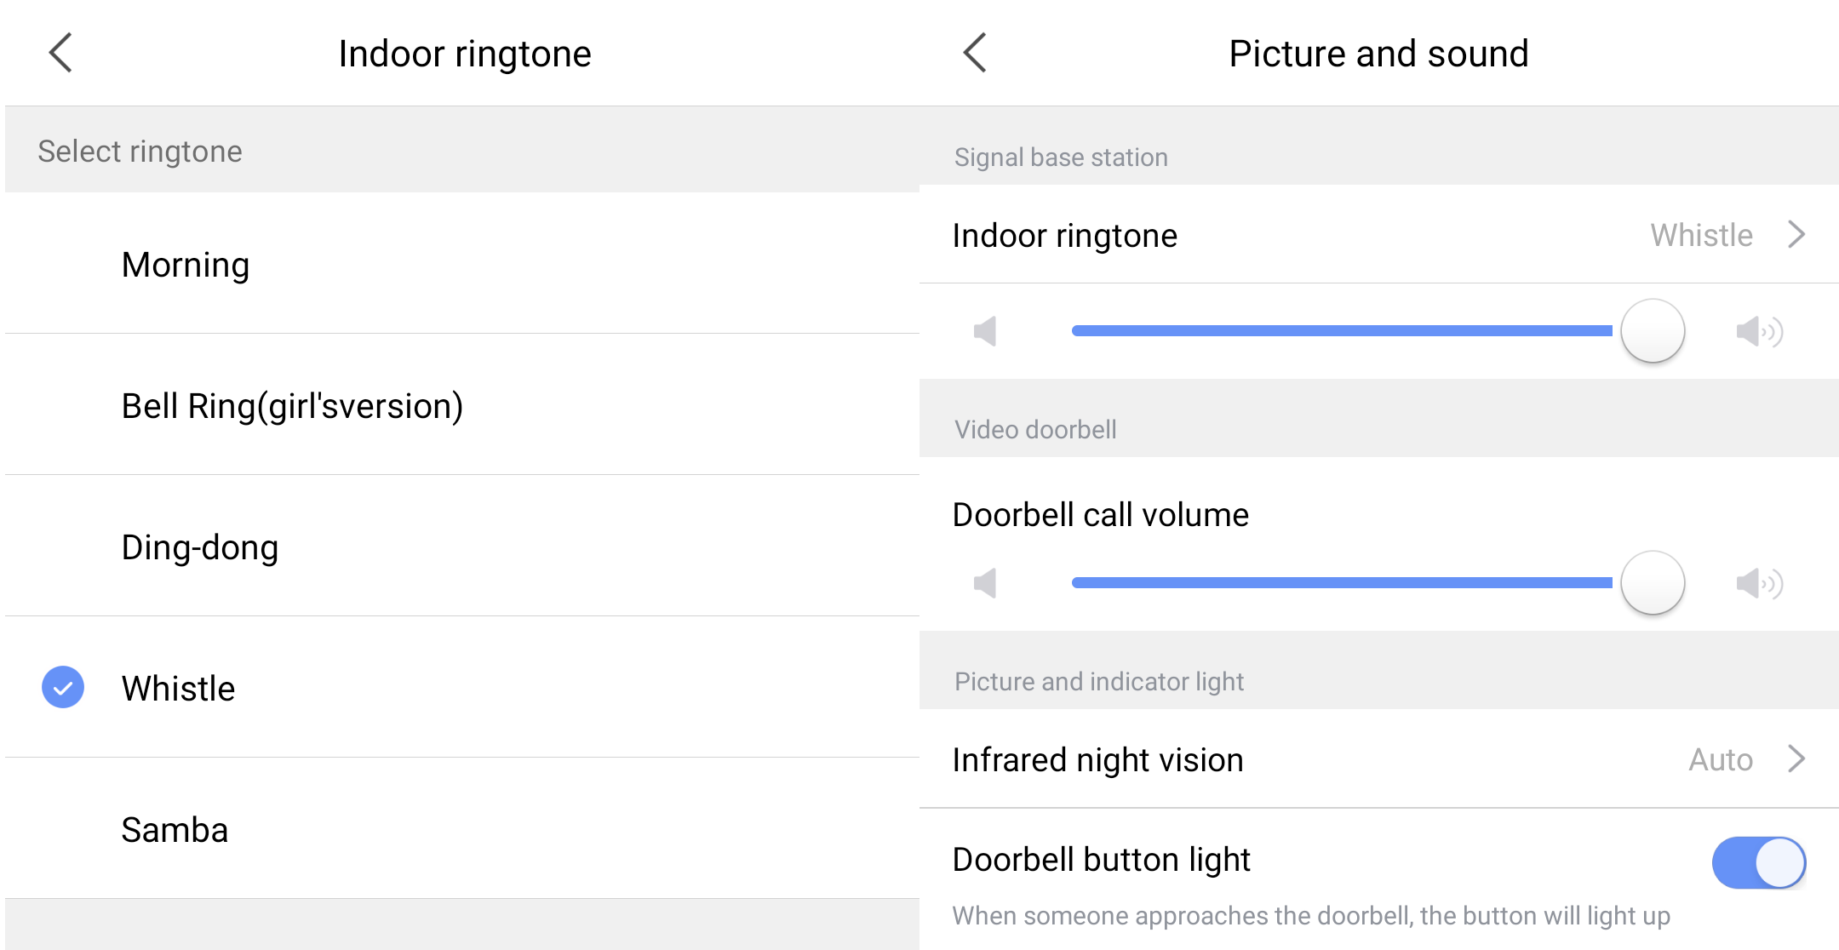Click the indoor ringtone volume slider handle
This screenshot has width=1839, height=950.
pos(1653,331)
